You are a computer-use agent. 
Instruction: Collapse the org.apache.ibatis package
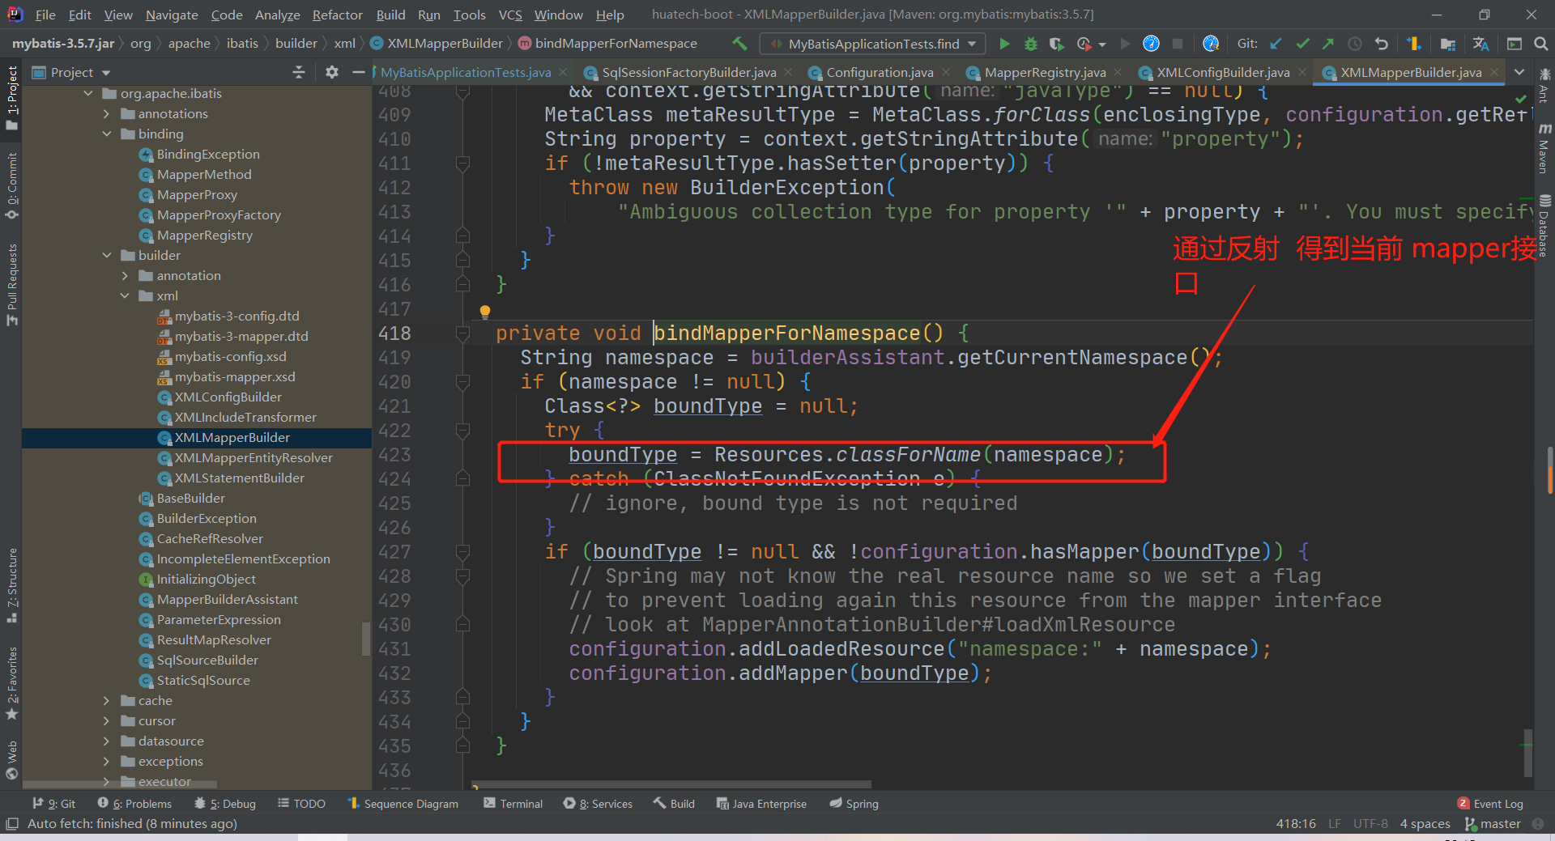coord(88,93)
